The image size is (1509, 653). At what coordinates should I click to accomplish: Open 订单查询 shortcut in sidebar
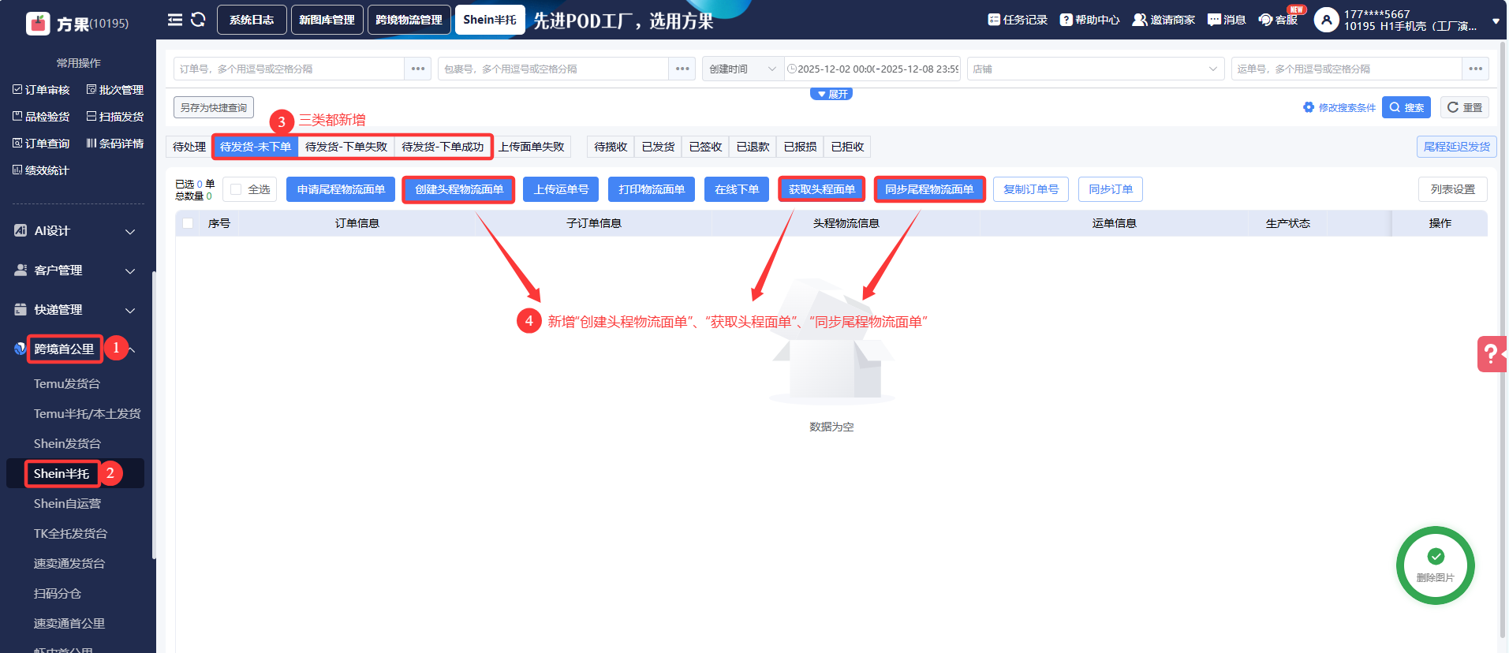pos(41,144)
